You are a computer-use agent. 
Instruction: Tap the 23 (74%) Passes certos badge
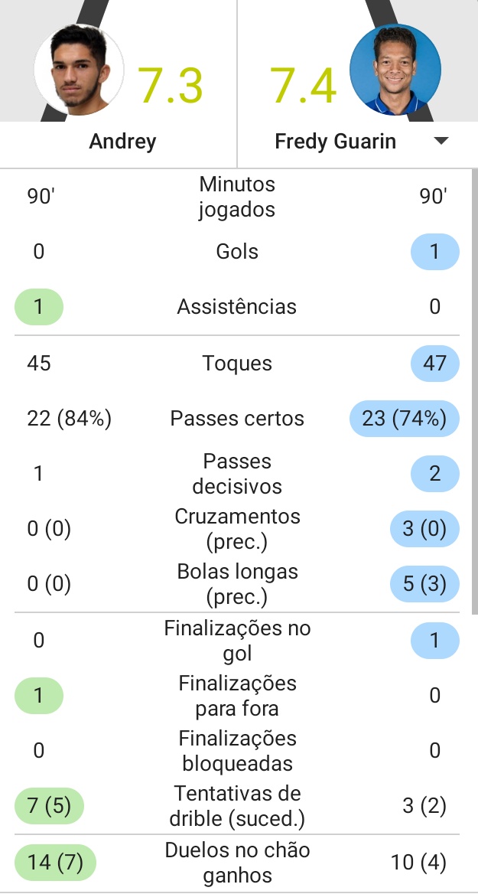(x=404, y=419)
